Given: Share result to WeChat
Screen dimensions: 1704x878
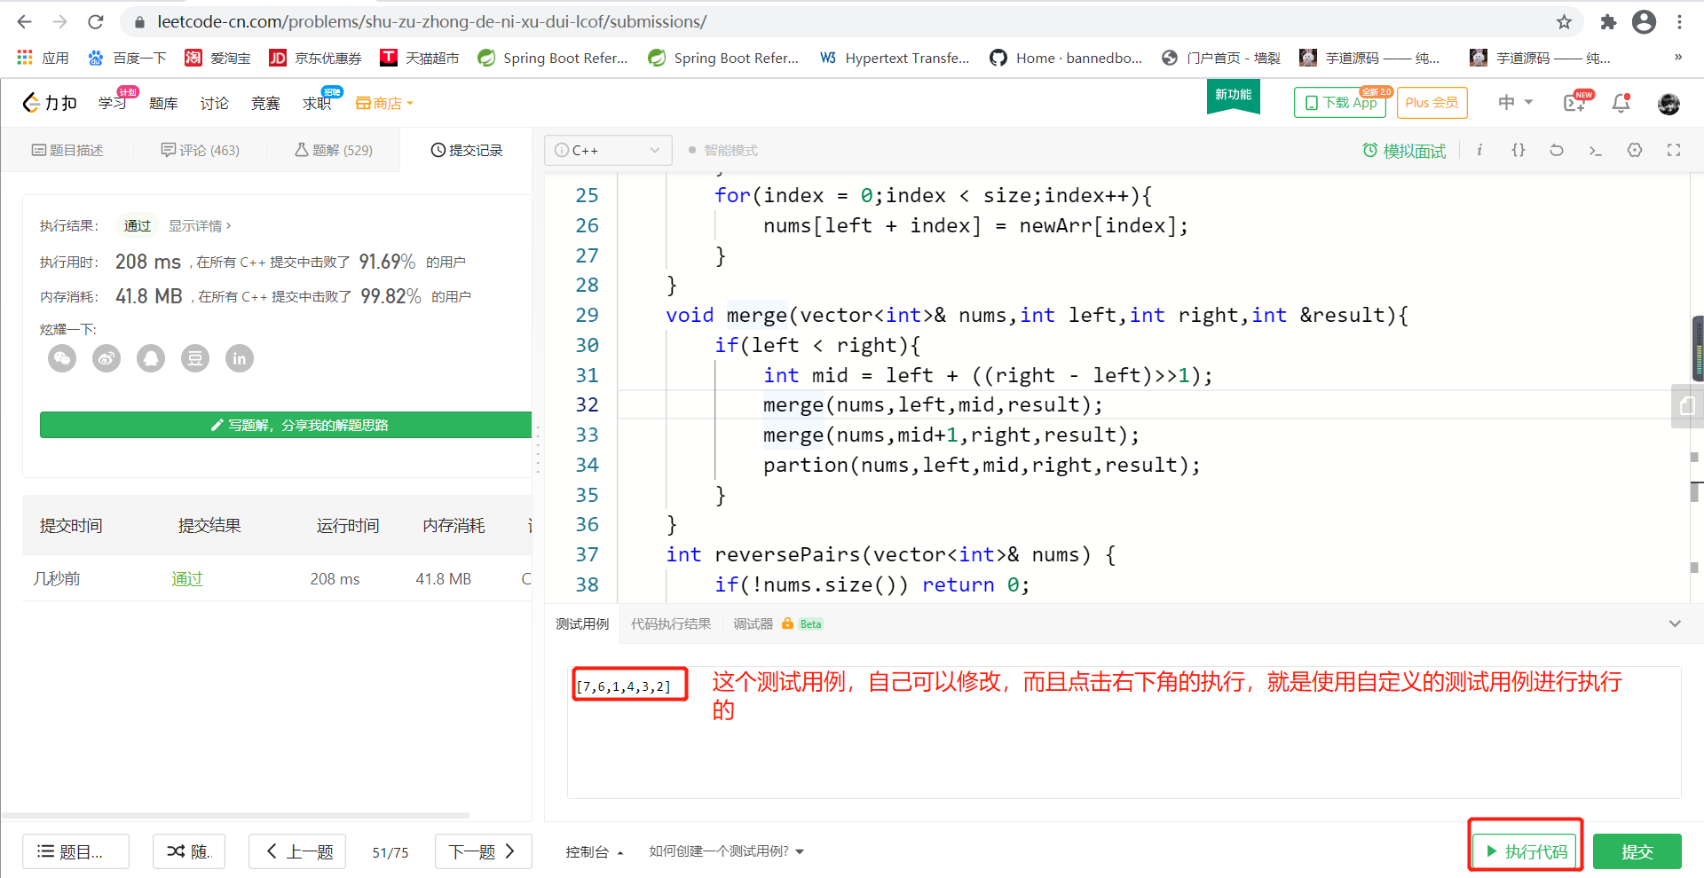Looking at the screenshot, I should (62, 358).
